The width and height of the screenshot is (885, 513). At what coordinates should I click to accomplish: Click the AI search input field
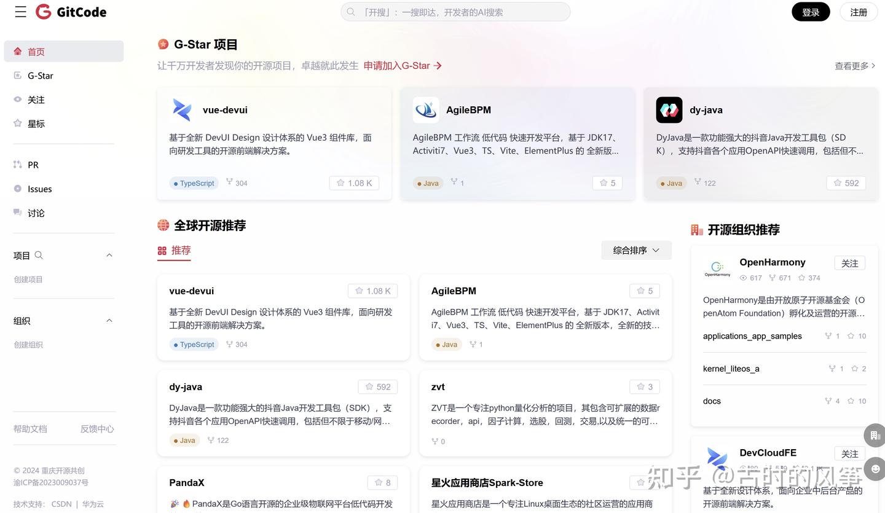[x=455, y=12]
